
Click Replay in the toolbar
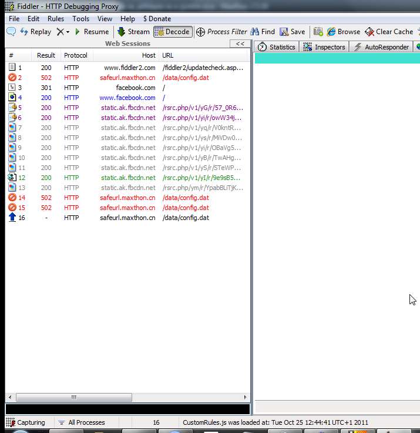[36, 32]
